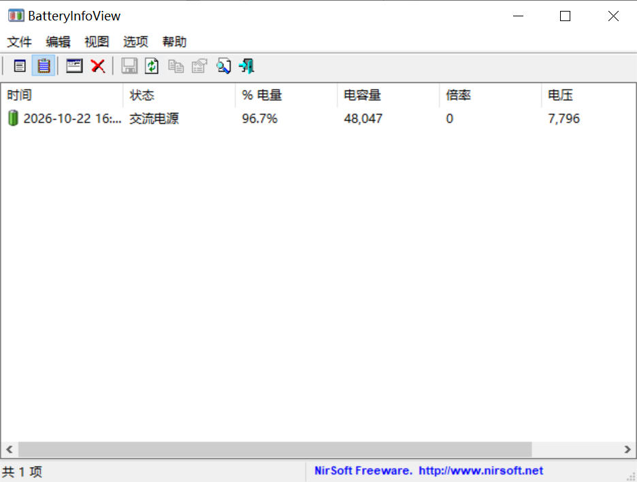Screen dimensions: 637x482
Task: Click the 96.7% charge value
Action: tap(259, 118)
